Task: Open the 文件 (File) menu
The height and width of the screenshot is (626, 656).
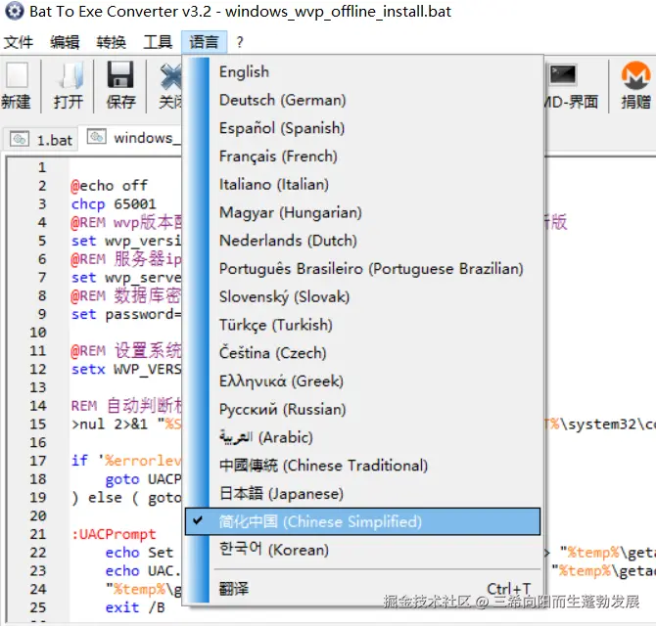Action: (x=19, y=42)
